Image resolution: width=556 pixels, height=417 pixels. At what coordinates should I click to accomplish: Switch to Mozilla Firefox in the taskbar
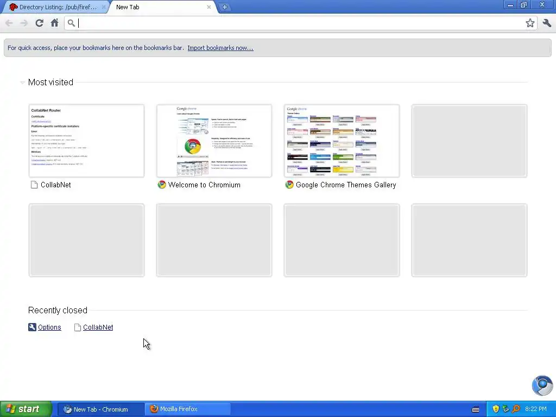187,409
